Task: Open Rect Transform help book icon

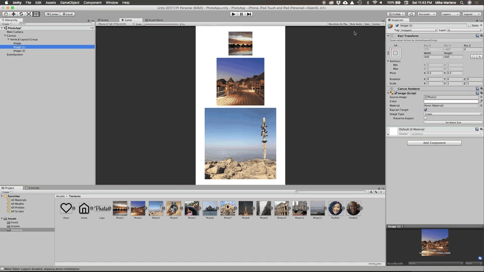Action: tap(477, 36)
